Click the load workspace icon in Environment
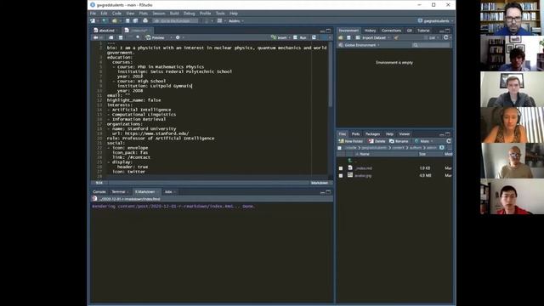The width and height of the screenshot is (544, 306). pos(341,37)
